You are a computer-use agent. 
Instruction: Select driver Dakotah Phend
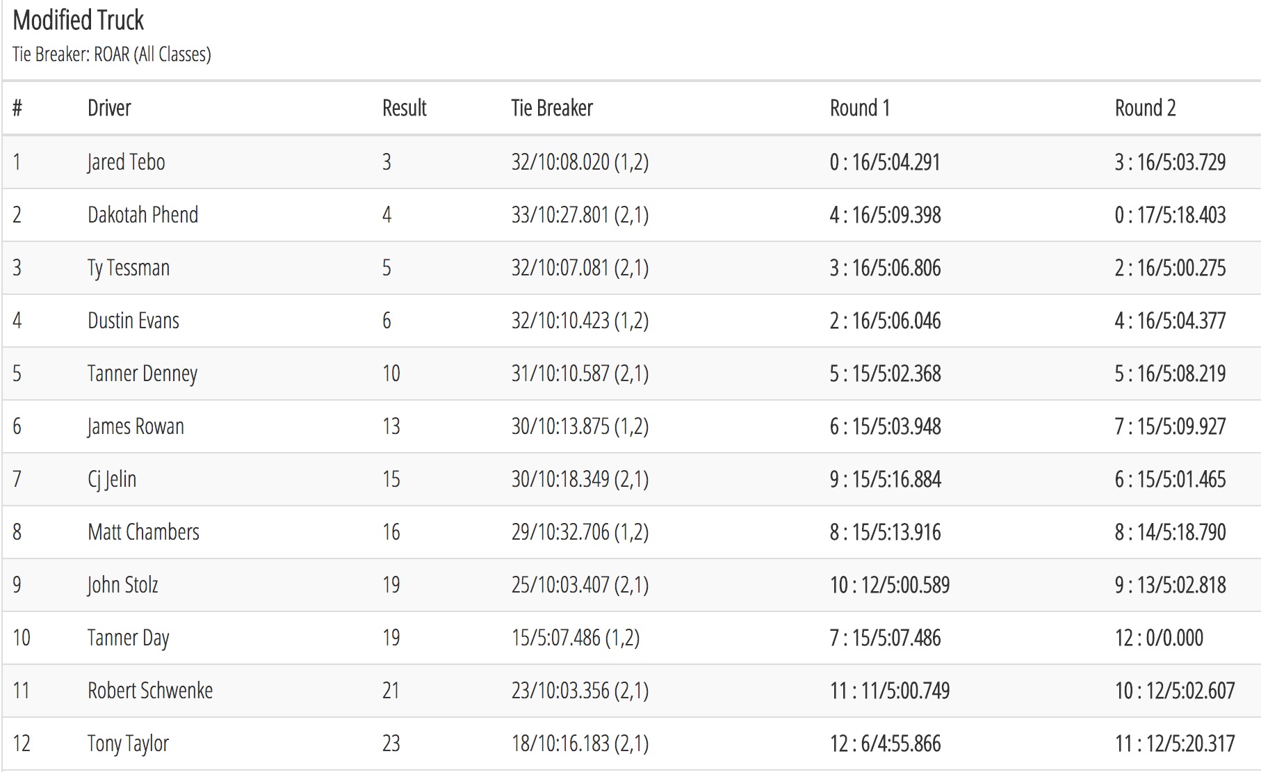pos(143,215)
